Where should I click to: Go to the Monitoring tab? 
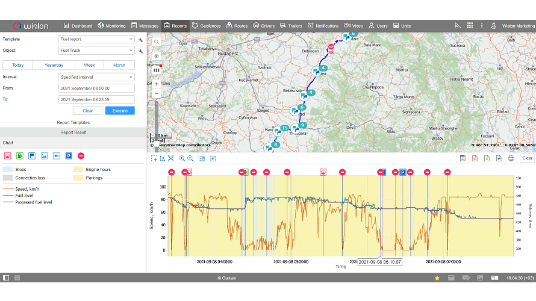(111, 26)
